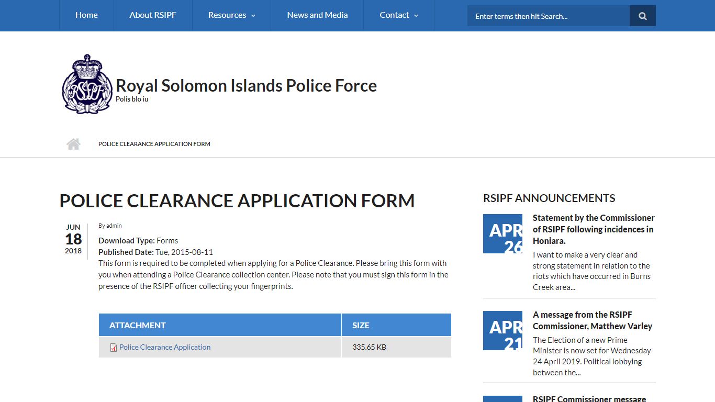Select the 335.65 KB size cell
Image resolution: width=715 pixels, height=402 pixels.
click(396, 347)
